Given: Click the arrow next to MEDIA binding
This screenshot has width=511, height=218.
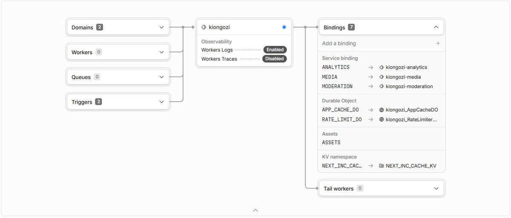Looking at the screenshot, I should click(370, 77).
